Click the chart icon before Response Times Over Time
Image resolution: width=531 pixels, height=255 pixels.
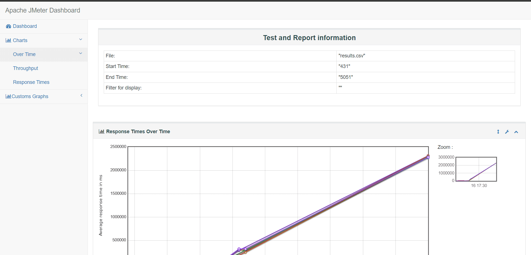click(x=101, y=131)
